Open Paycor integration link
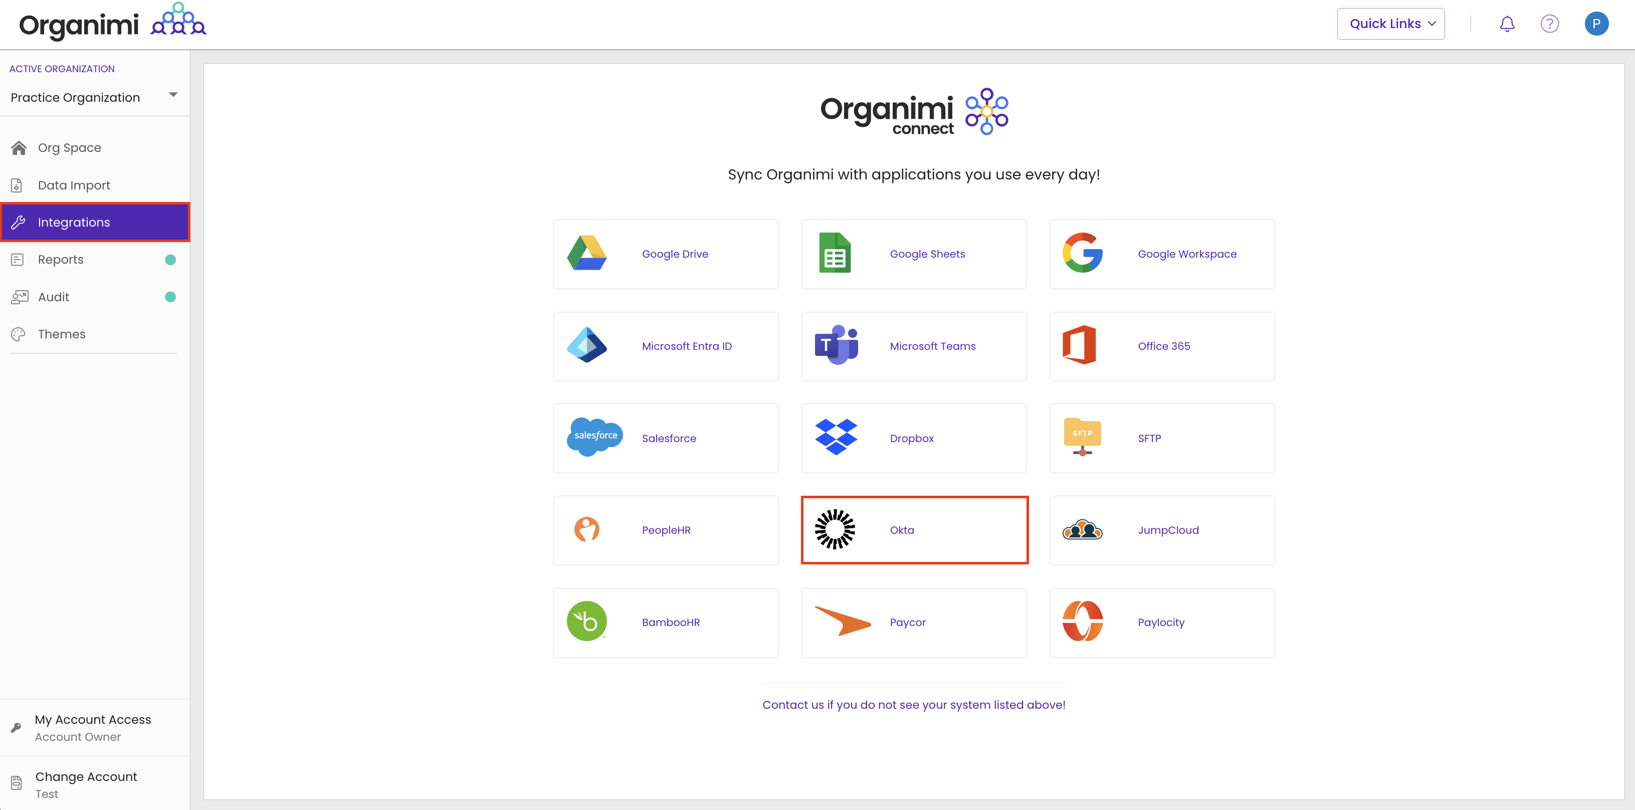The width and height of the screenshot is (1635, 810). click(908, 622)
